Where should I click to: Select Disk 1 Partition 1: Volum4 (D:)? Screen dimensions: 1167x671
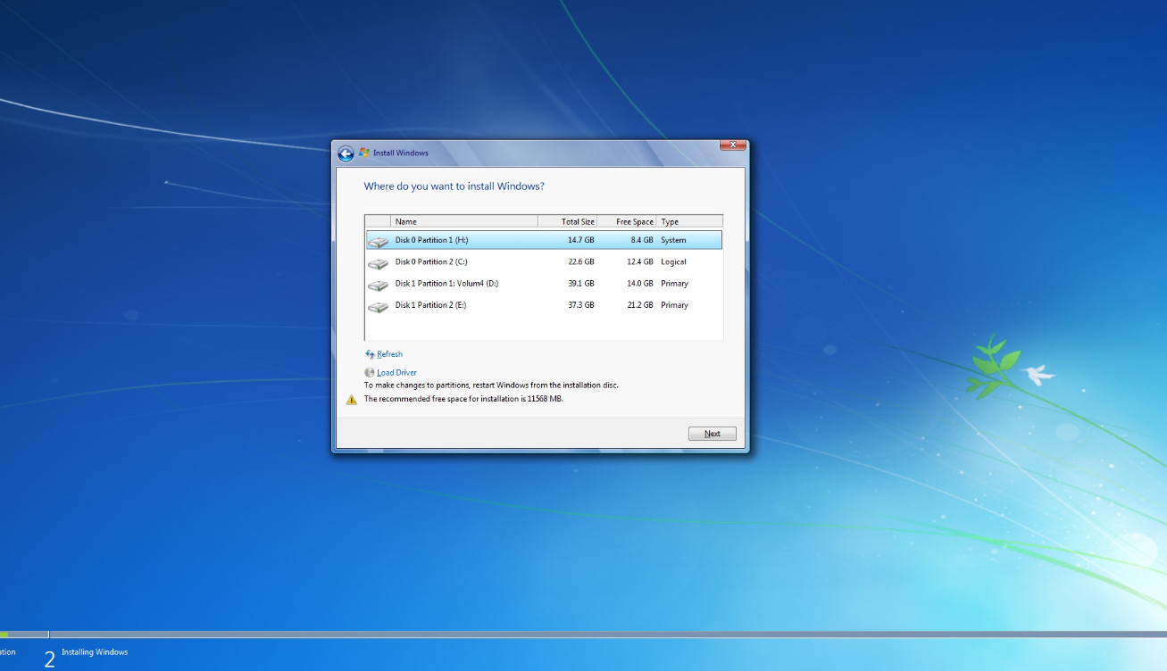click(544, 283)
